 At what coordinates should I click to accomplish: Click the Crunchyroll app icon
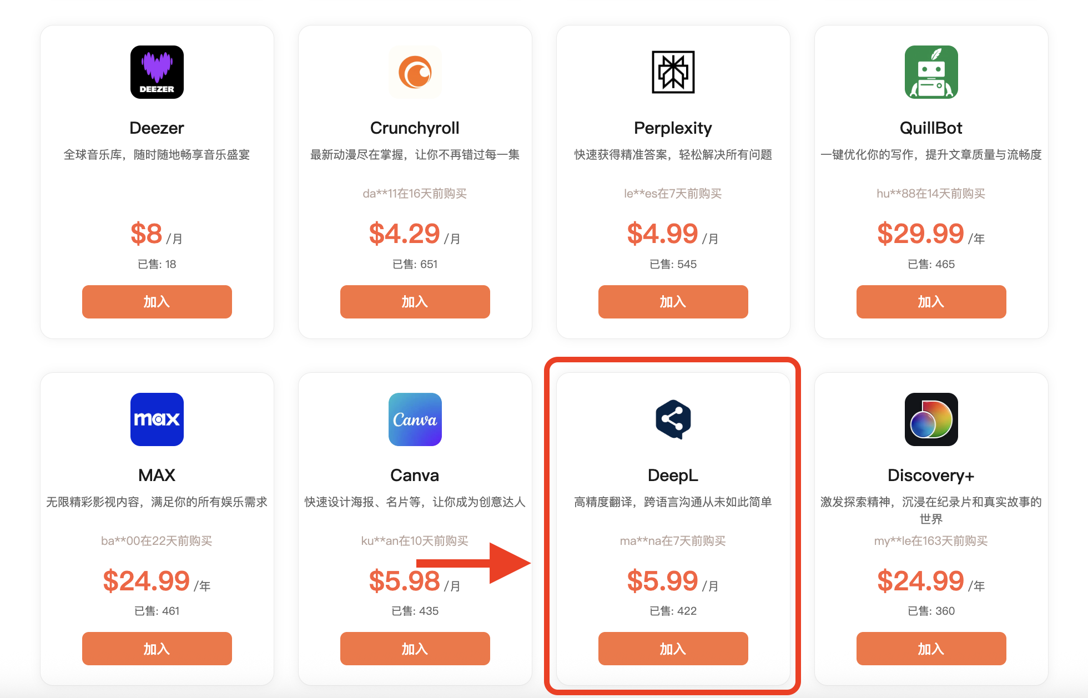coord(415,72)
